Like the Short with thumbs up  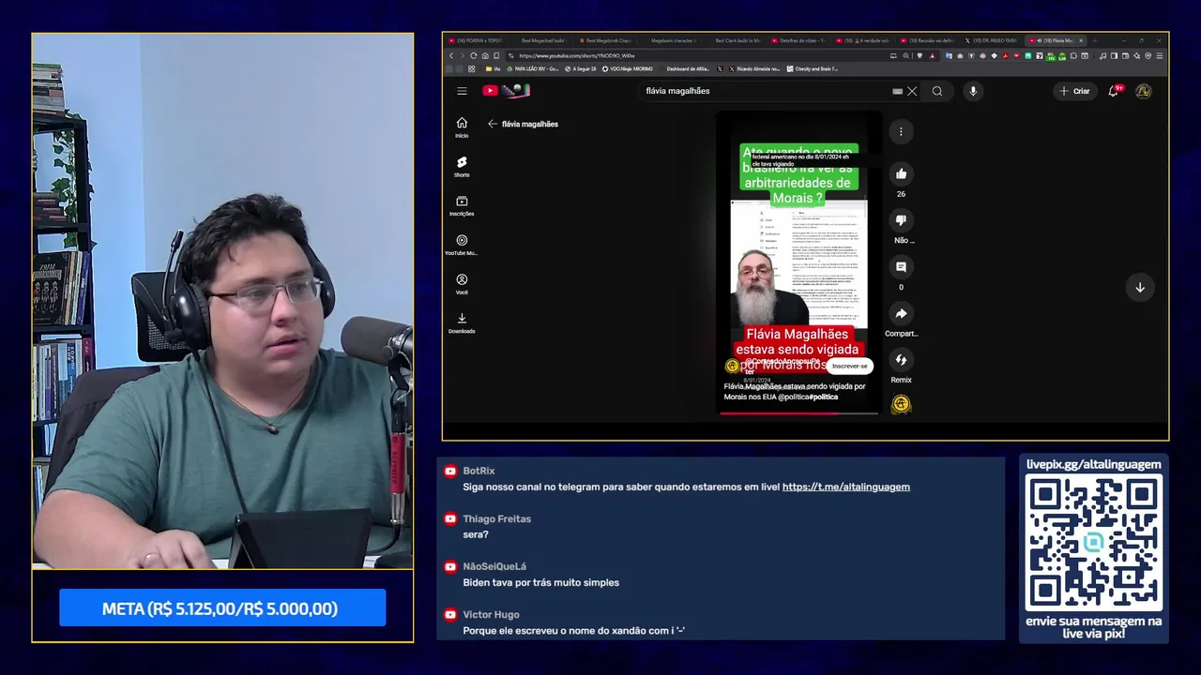pos(901,173)
